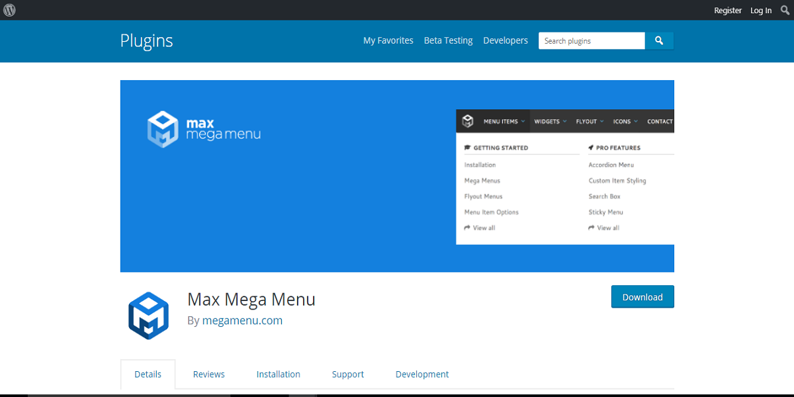Click arrow icon next to Getting Started View all
The width and height of the screenshot is (794, 397).
(467, 228)
